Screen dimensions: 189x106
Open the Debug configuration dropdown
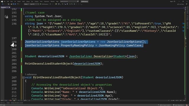27,4
